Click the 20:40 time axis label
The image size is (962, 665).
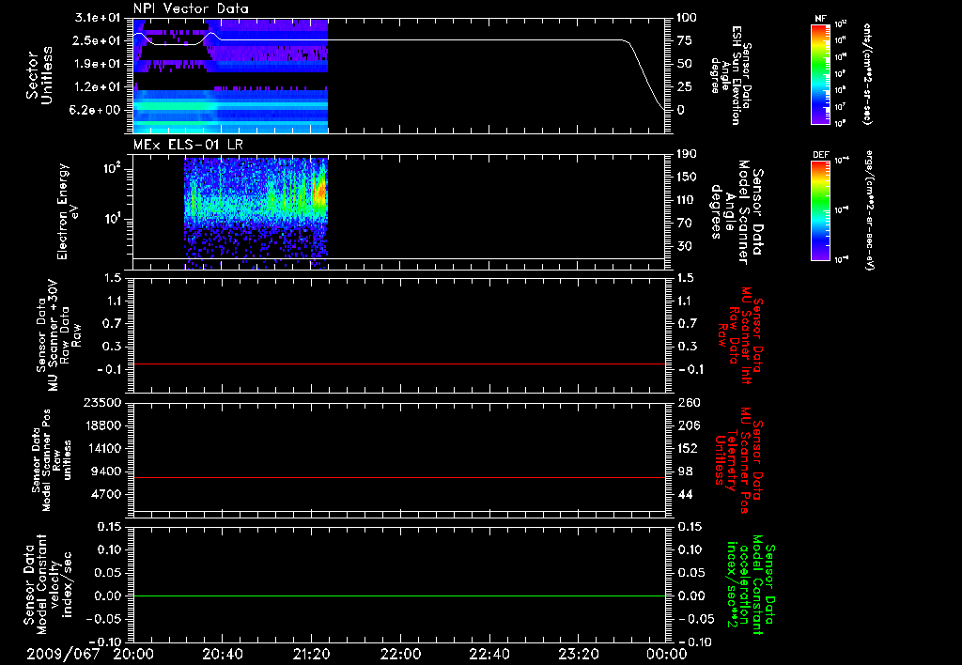point(222,654)
